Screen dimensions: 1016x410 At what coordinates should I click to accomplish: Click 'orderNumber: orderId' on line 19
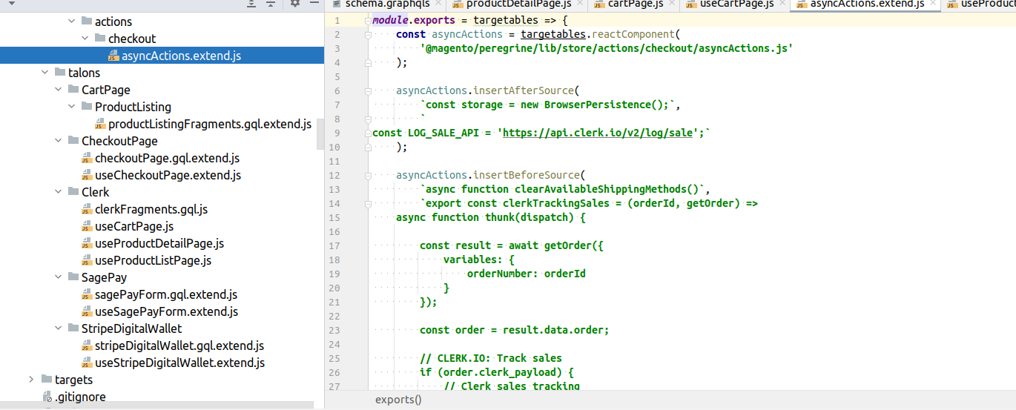point(527,274)
